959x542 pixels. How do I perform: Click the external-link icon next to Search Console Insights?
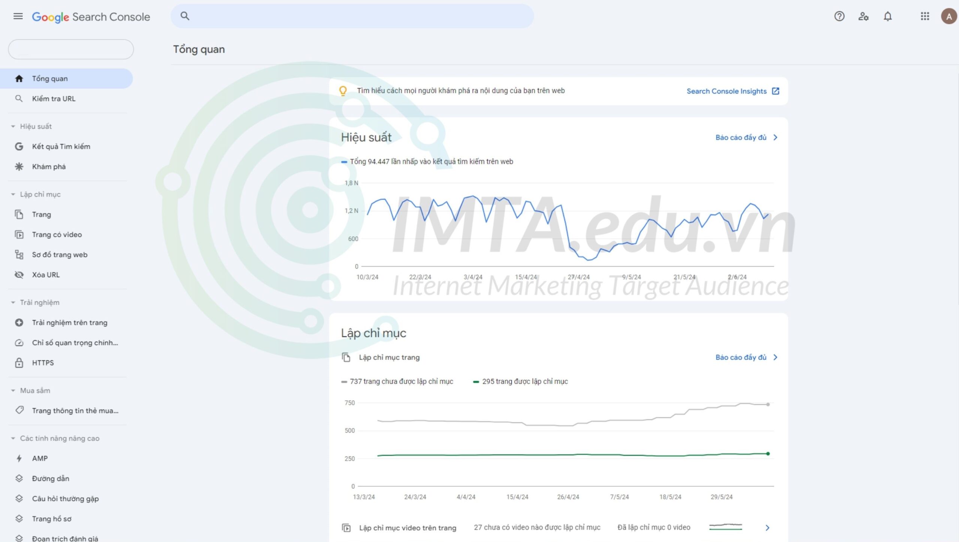coord(776,91)
